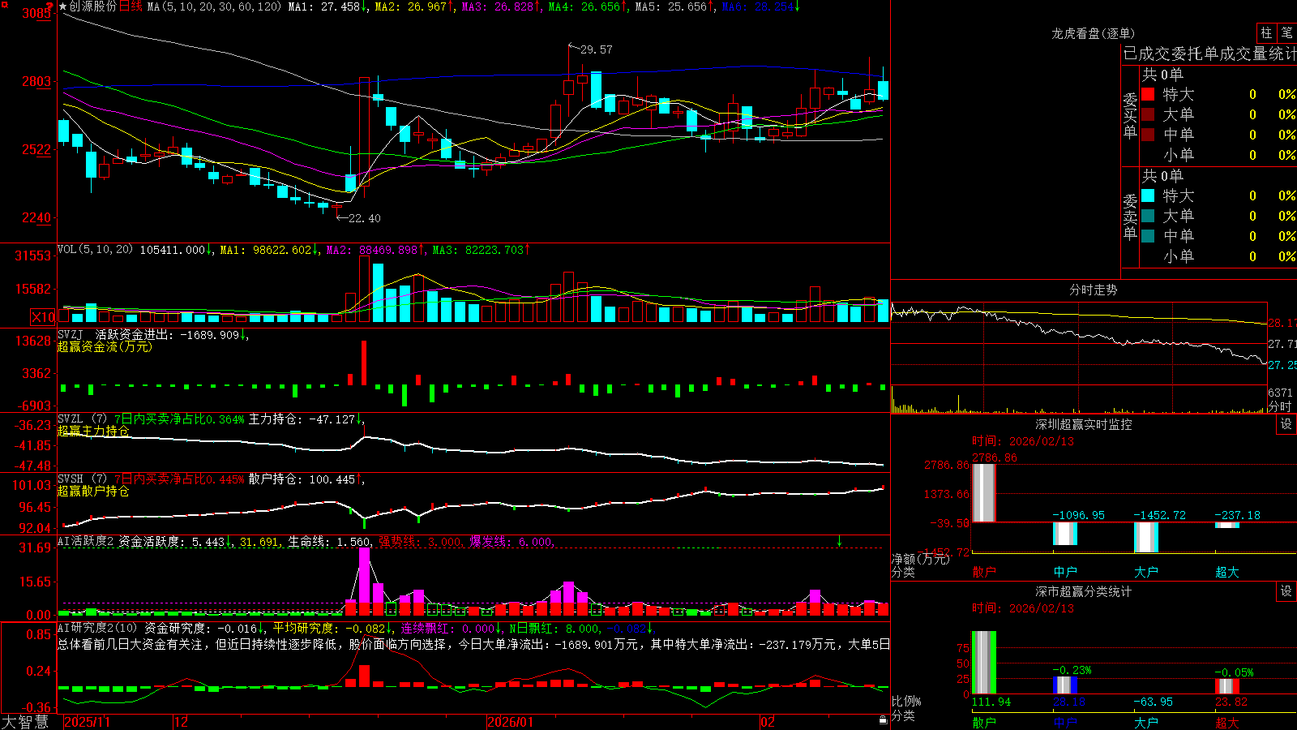Screen dimensions: 1297x730
Task: Click the 中户 bar valued -1096.95
Action: tap(1065, 533)
